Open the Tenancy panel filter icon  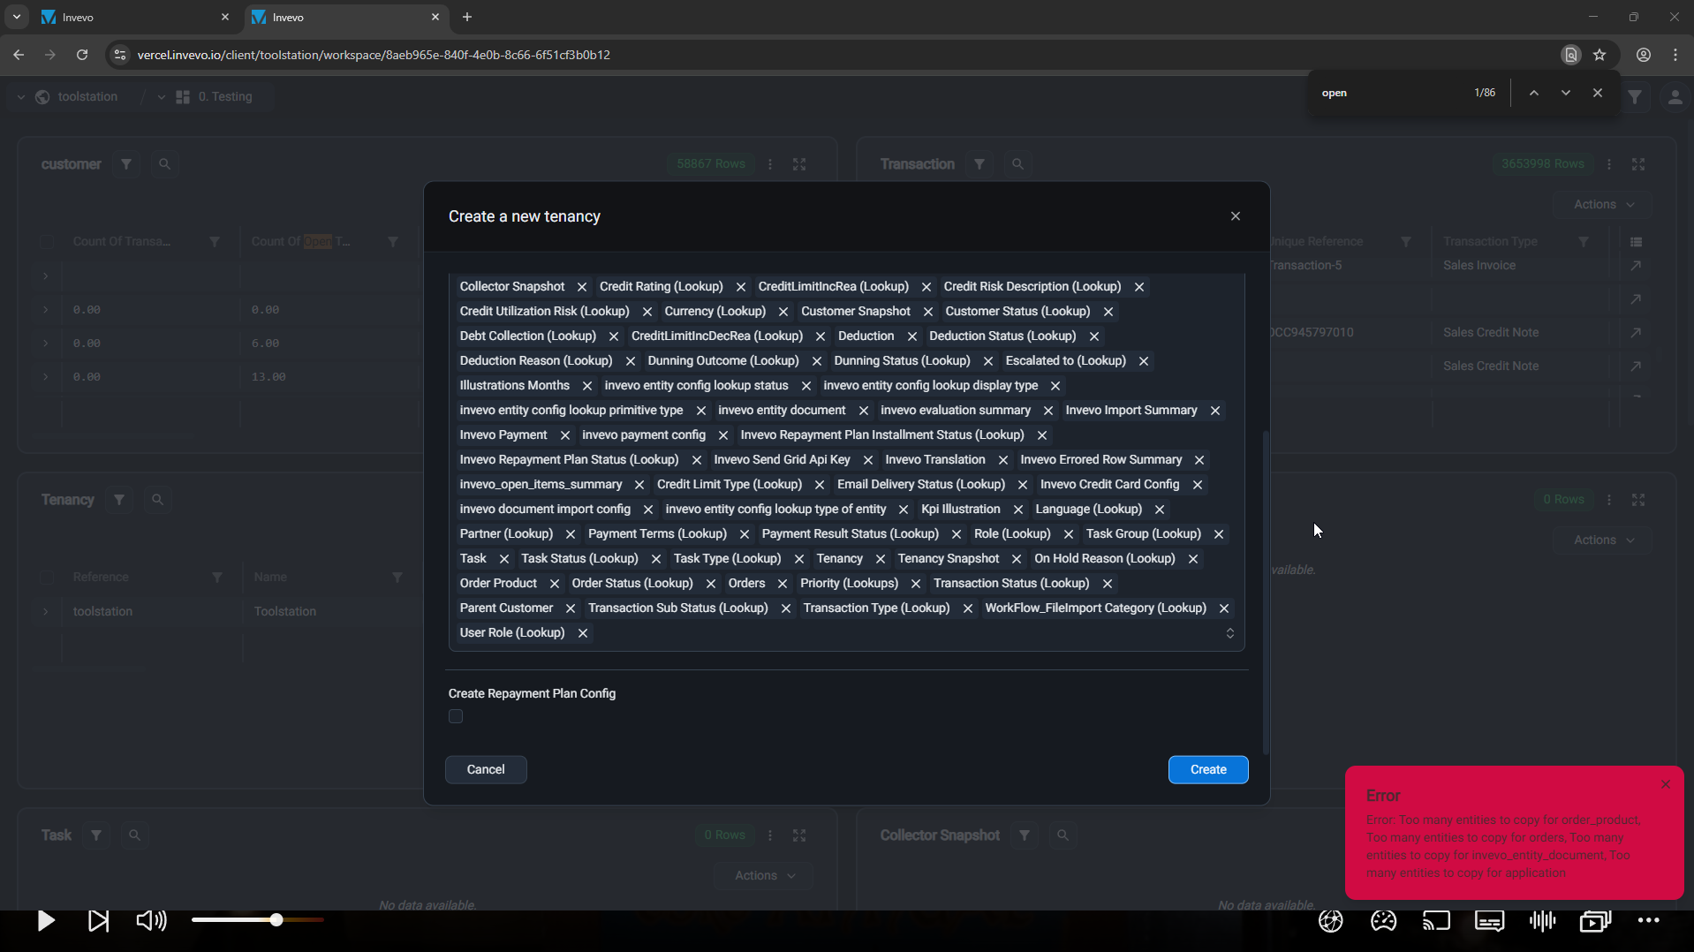pyautogui.click(x=119, y=500)
